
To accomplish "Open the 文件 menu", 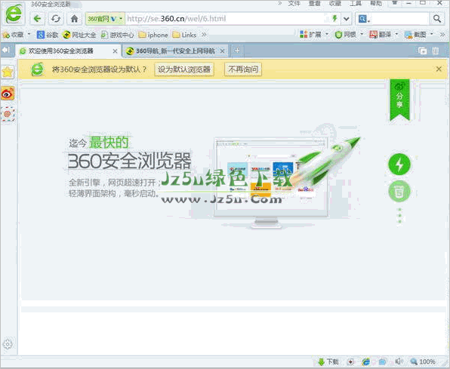I will click(x=294, y=4).
